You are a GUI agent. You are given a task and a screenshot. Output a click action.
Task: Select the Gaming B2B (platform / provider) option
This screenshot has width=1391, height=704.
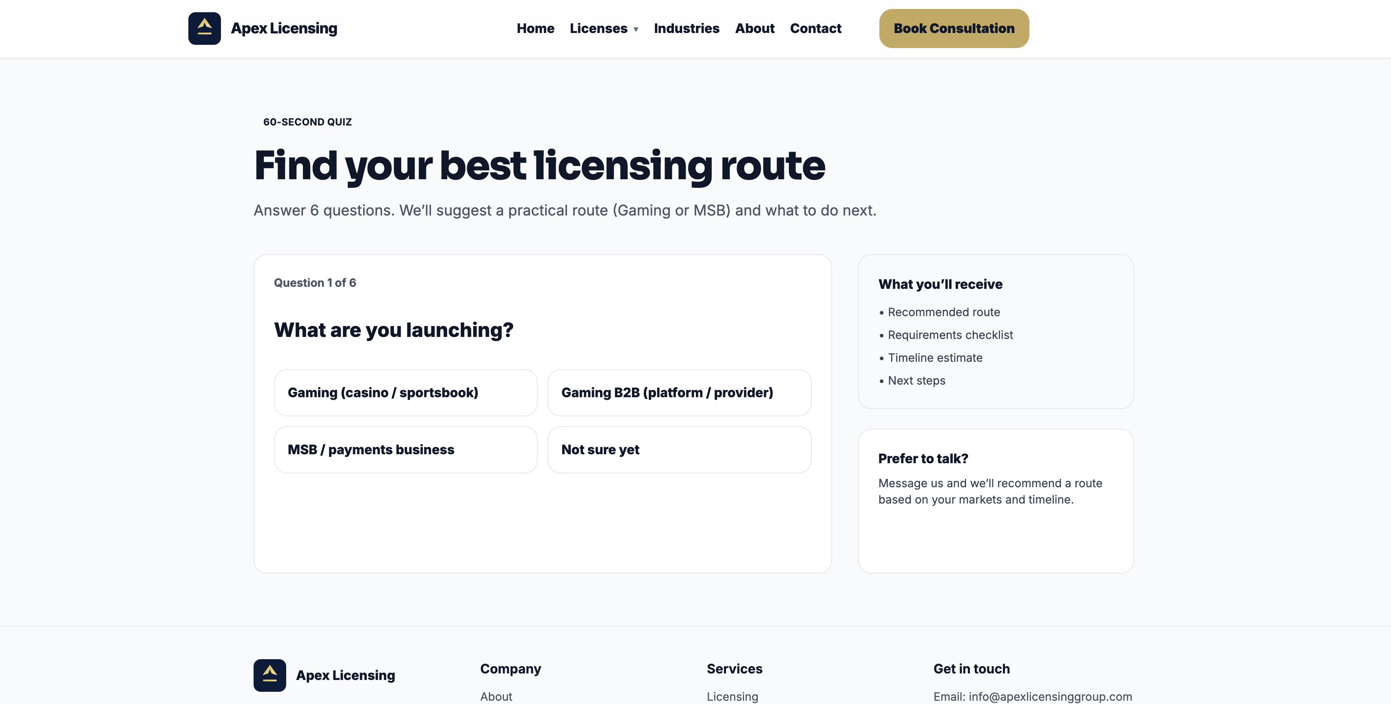pyautogui.click(x=679, y=393)
